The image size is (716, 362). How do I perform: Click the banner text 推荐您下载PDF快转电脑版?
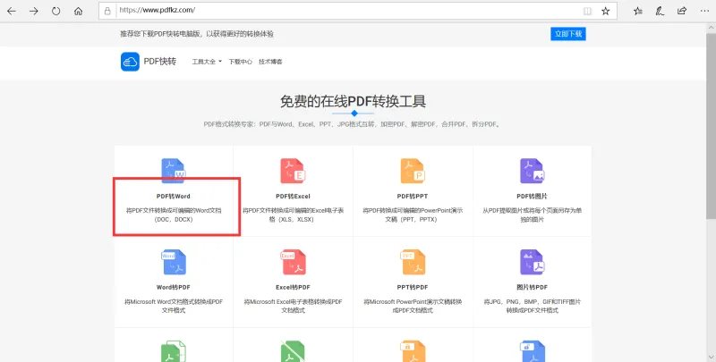[x=197, y=34]
